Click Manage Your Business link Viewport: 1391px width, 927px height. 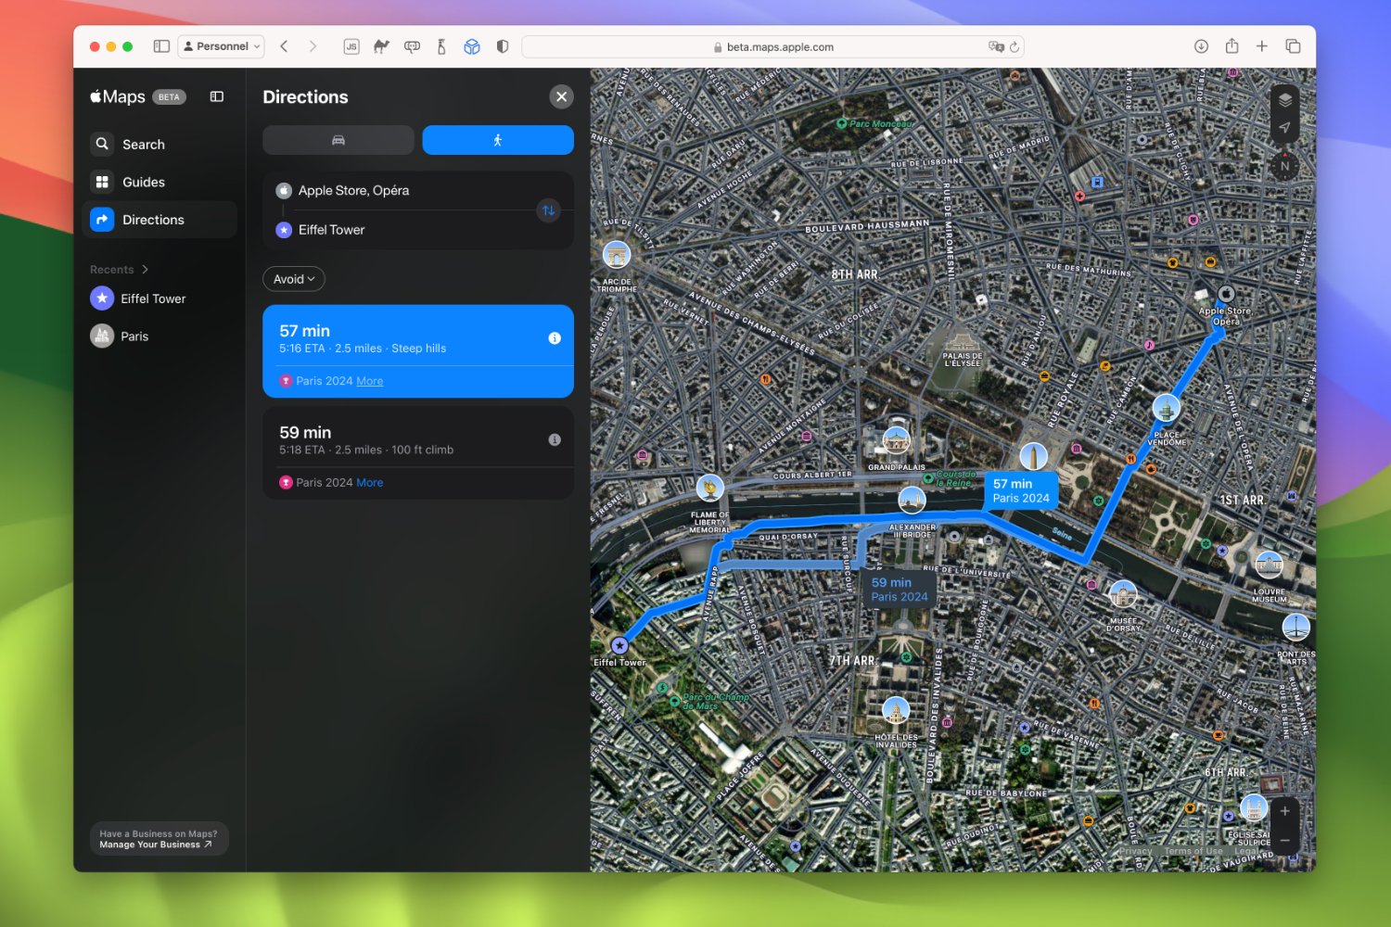click(156, 844)
